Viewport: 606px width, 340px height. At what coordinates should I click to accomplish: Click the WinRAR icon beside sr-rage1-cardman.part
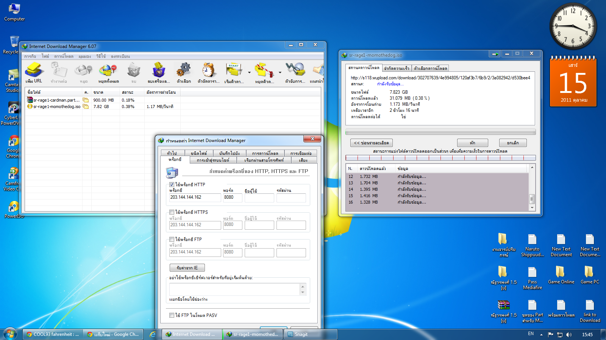click(x=30, y=100)
